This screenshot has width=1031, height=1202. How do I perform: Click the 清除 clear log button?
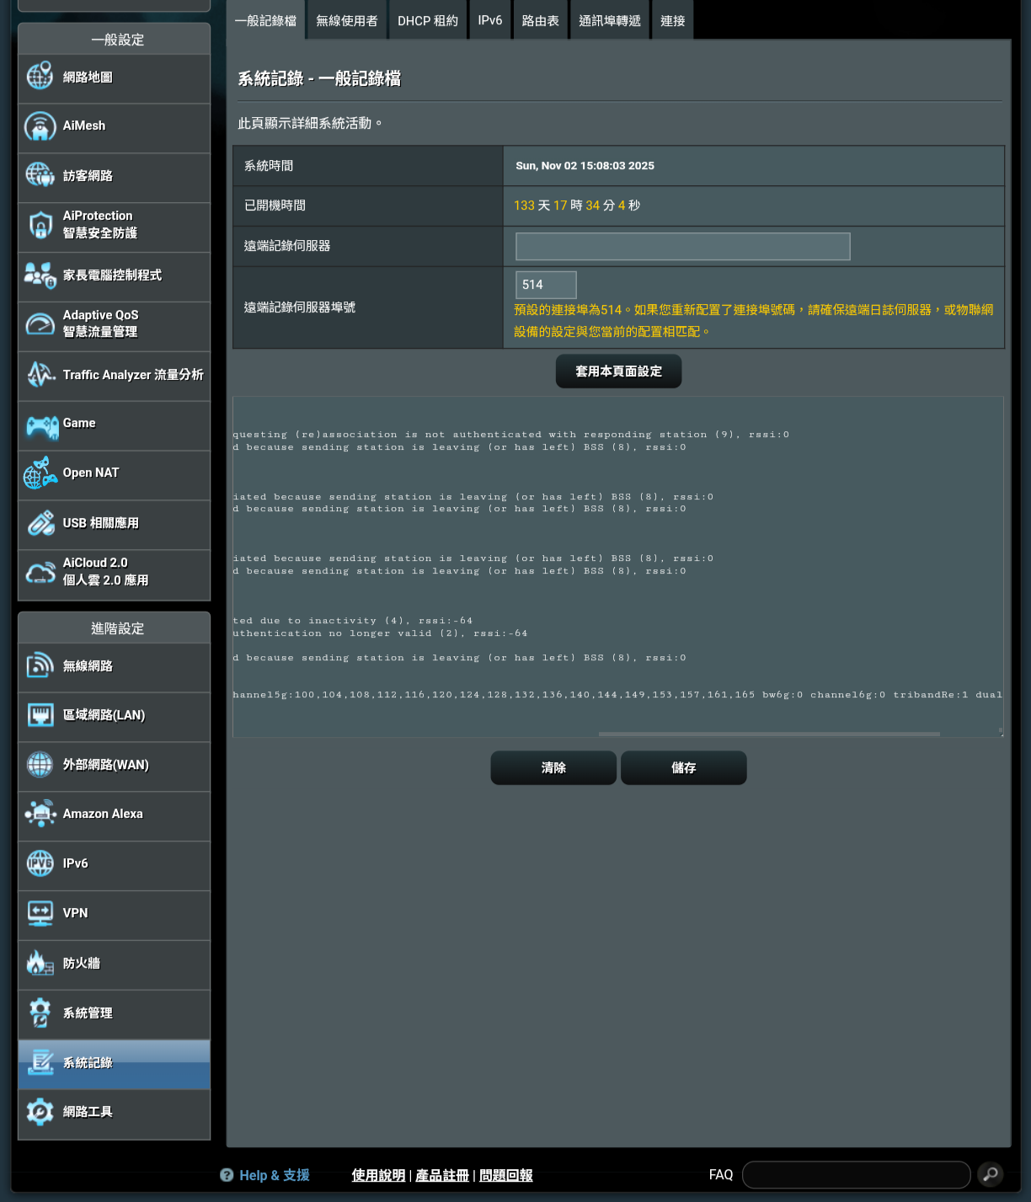click(553, 767)
